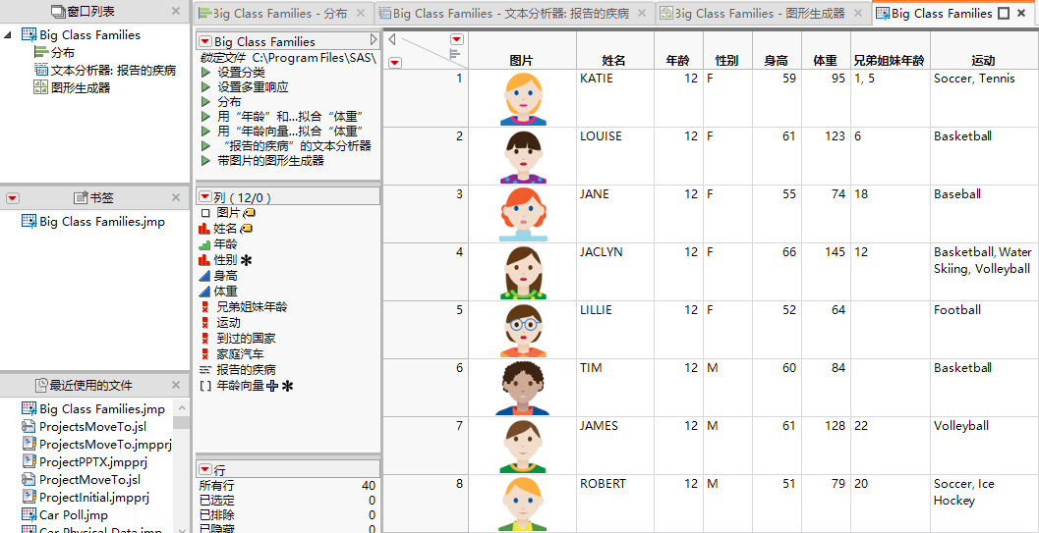Viewport: 1039px width, 533px height.
Task: Select the 体重 column header
Action: tap(825, 60)
